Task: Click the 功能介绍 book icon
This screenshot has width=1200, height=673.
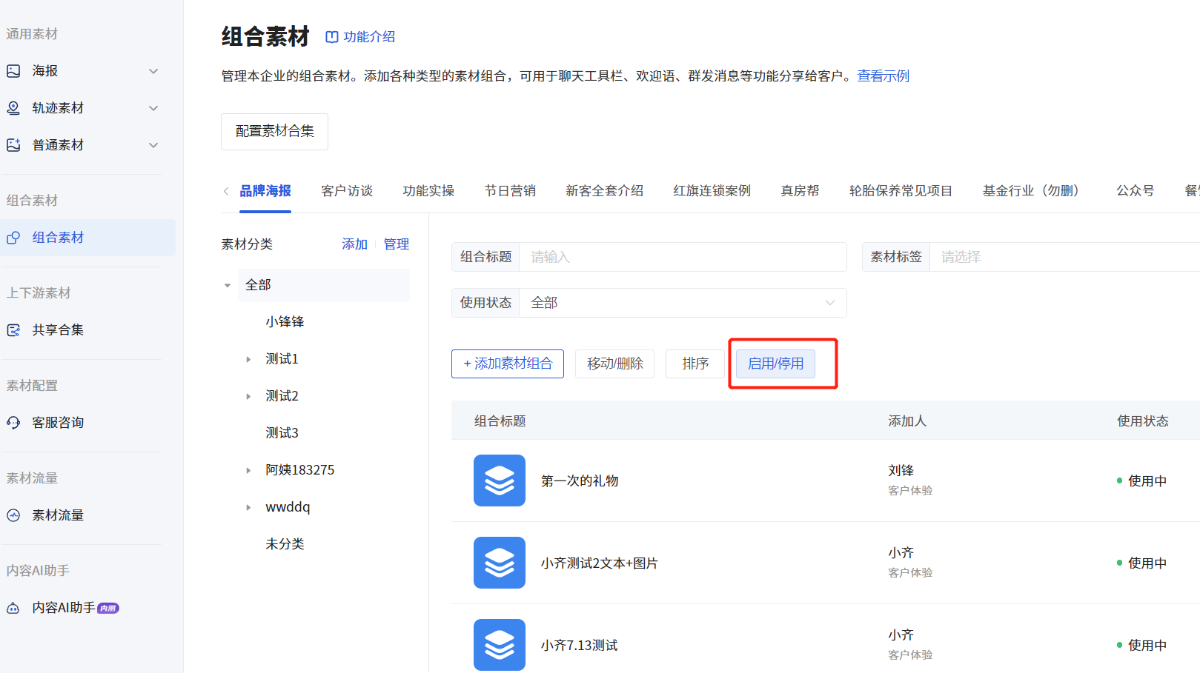Action: [x=332, y=37]
